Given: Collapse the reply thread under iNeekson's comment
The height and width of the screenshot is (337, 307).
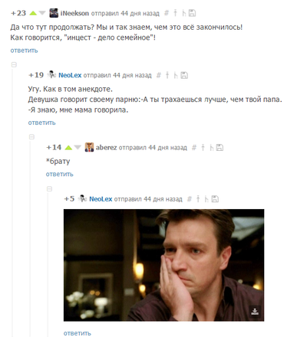Looking at the screenshot, I should tap(15, 65).
